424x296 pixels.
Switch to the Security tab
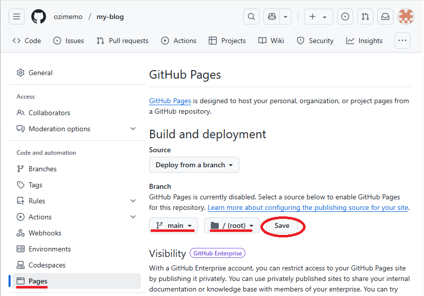tap(315, 41)
